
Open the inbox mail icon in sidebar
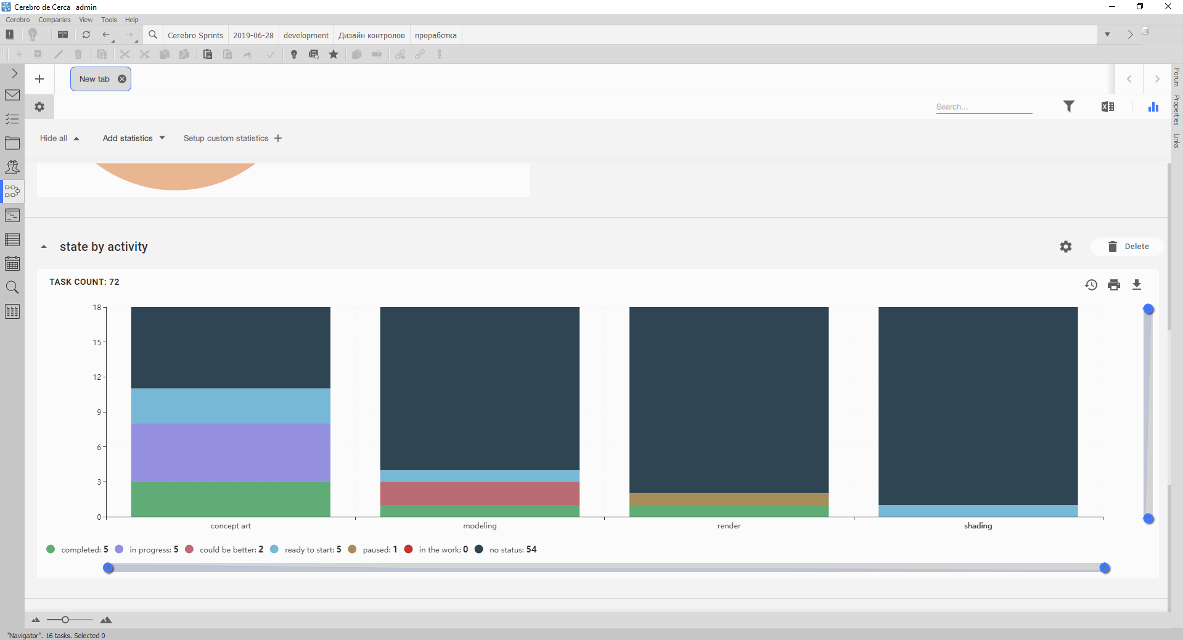tap(12, 95)
